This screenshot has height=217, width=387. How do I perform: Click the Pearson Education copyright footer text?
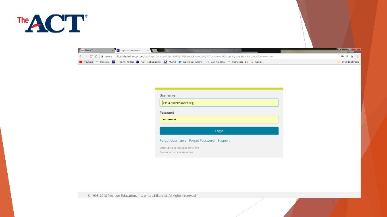[142, 196]
